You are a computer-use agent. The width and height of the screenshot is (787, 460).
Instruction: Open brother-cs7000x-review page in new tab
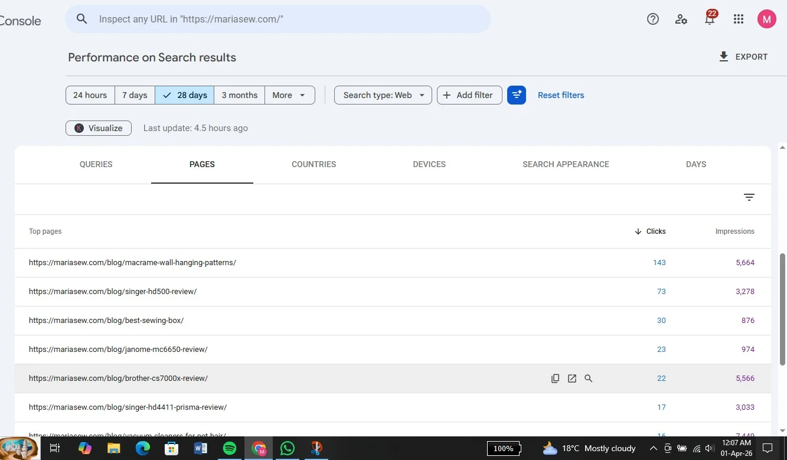pos(572,379)
